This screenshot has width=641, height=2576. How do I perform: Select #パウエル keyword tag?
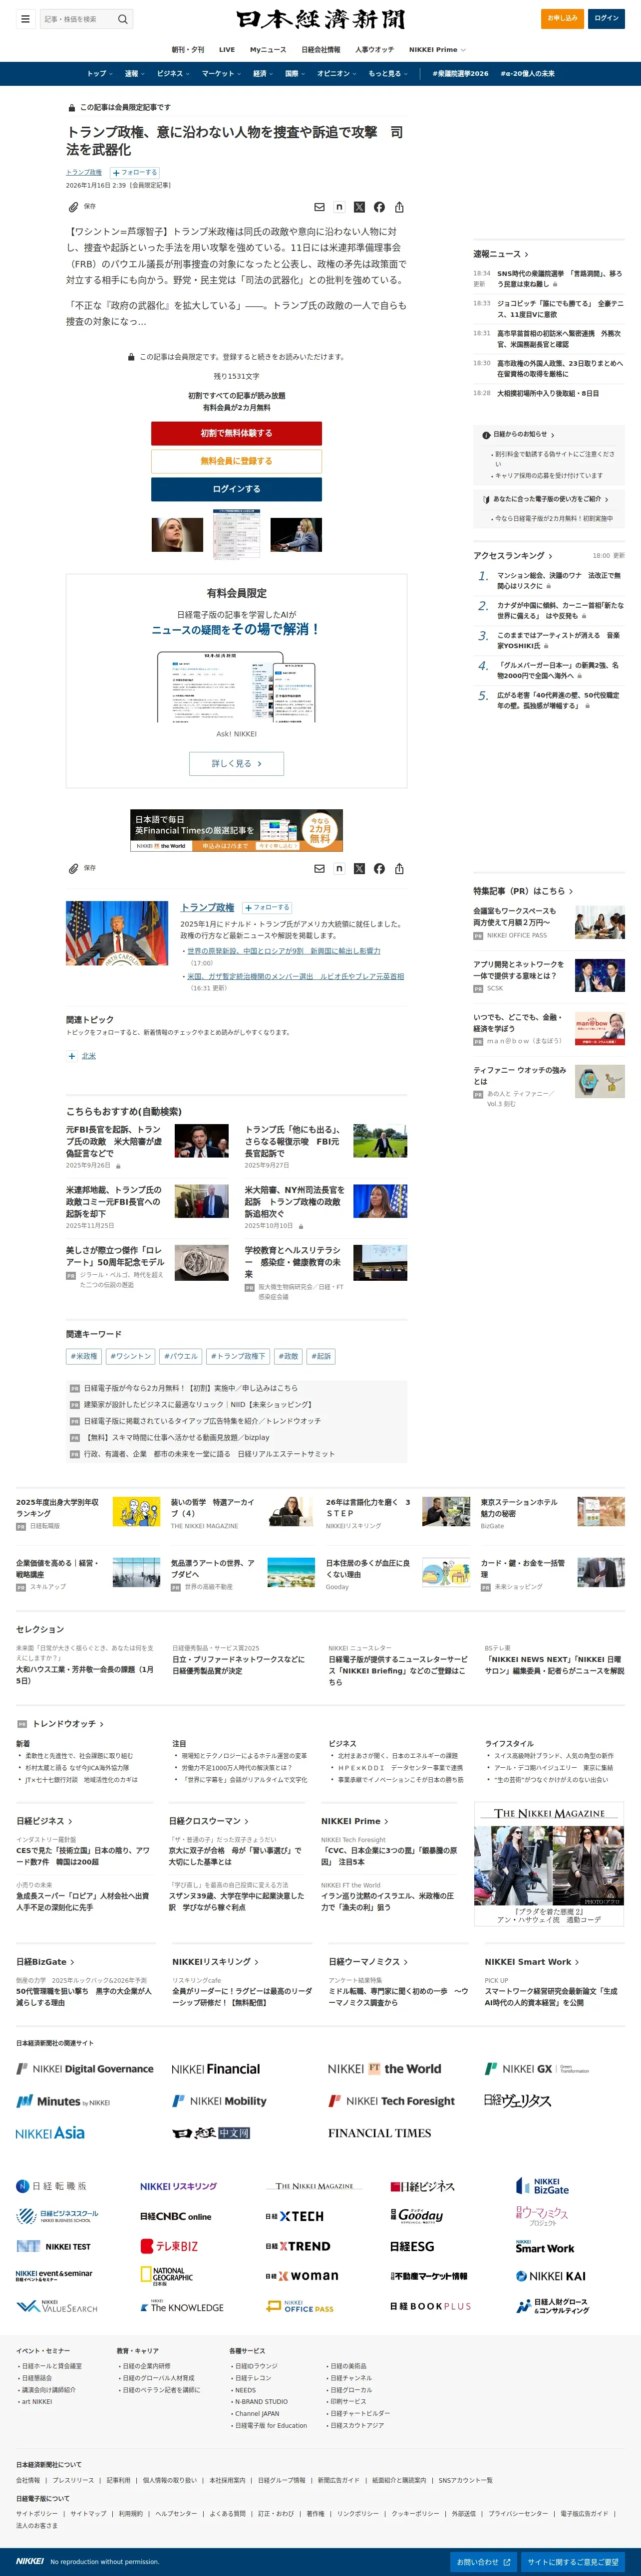(x=181, y=1356)
